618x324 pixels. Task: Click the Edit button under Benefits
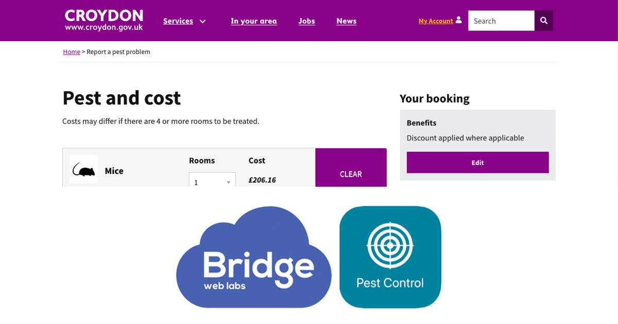tap(477, 162)
